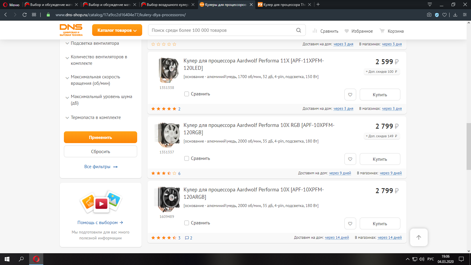Expand the Термопаста в комплекте filter
The height and width of the screenshot is (265, 471).
(93, 117)
